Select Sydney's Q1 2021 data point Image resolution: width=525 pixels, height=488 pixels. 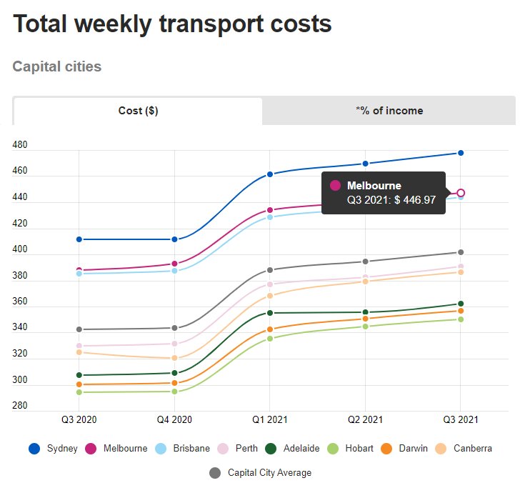[270, 174]
